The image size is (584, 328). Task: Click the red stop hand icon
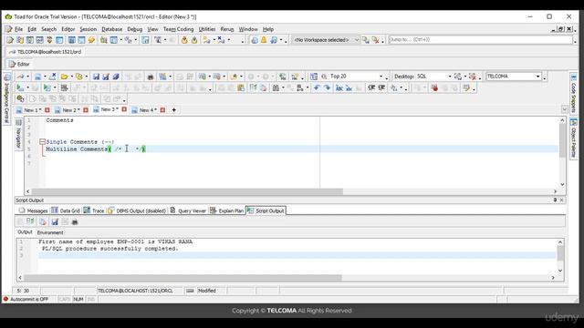coord(434,87)
